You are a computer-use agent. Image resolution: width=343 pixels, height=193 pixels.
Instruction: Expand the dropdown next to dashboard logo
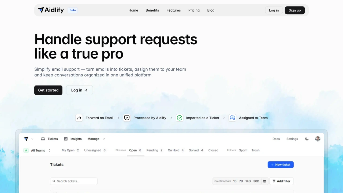point(32,139)
